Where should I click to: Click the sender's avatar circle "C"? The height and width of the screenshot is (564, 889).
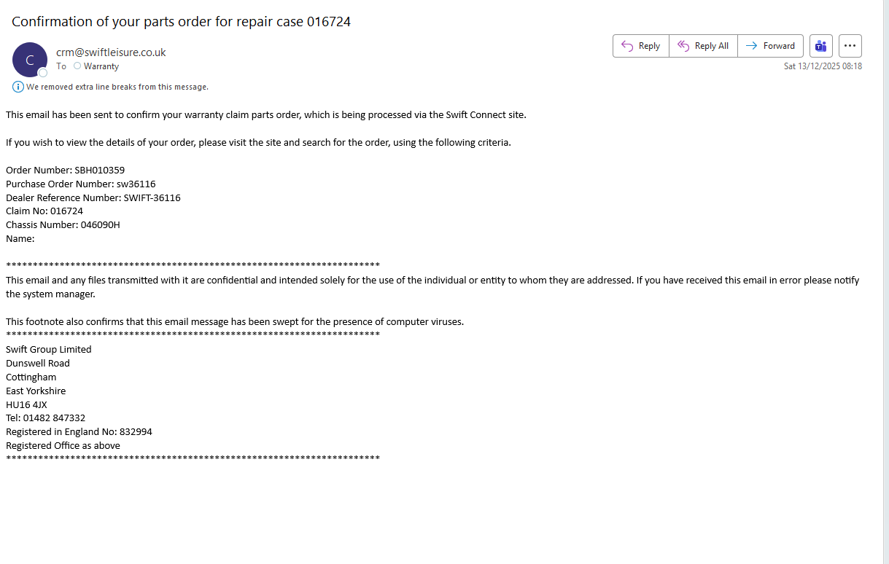30,60
